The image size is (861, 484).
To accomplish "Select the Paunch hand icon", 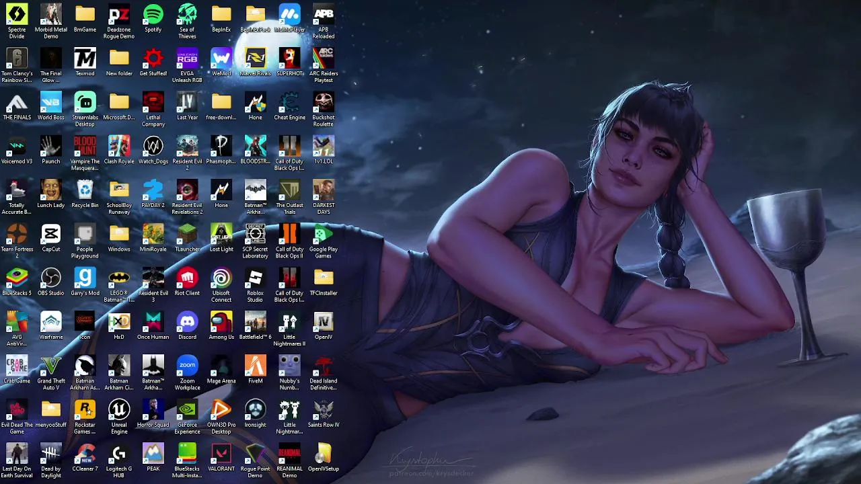I will tap(51, 146).
